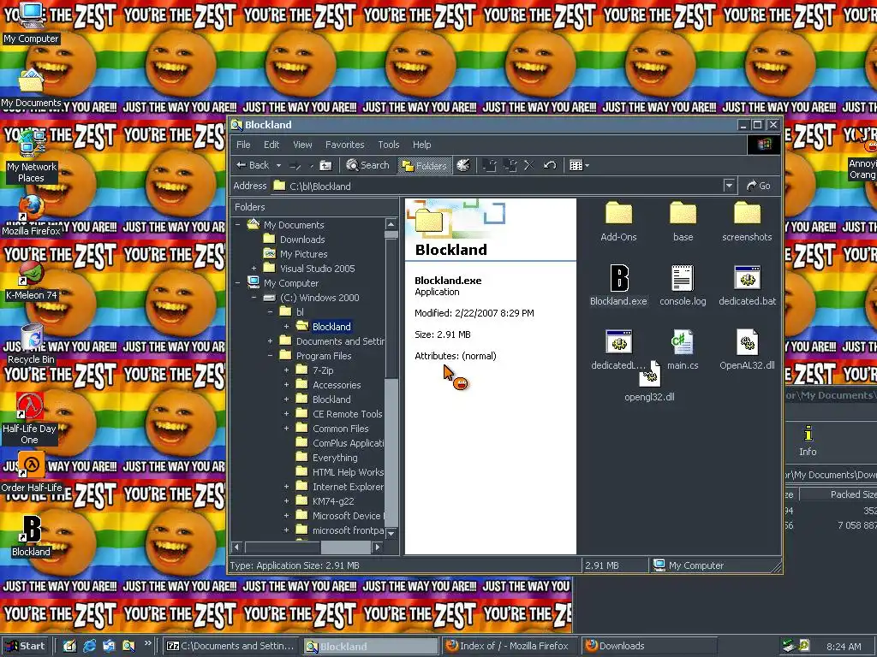Switch to Index of / Mozilla Firefox taskbar button
The image size is (877, 657).
point(510,646)
